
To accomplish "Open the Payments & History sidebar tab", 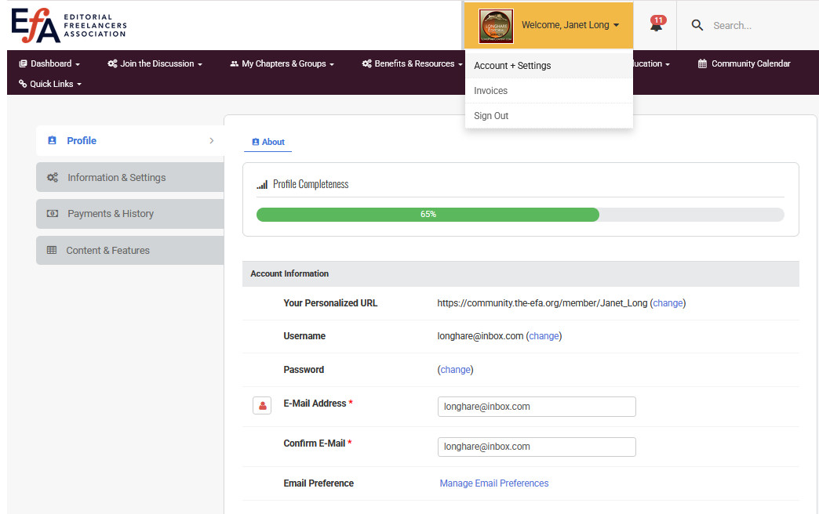I will click(110, 214).
